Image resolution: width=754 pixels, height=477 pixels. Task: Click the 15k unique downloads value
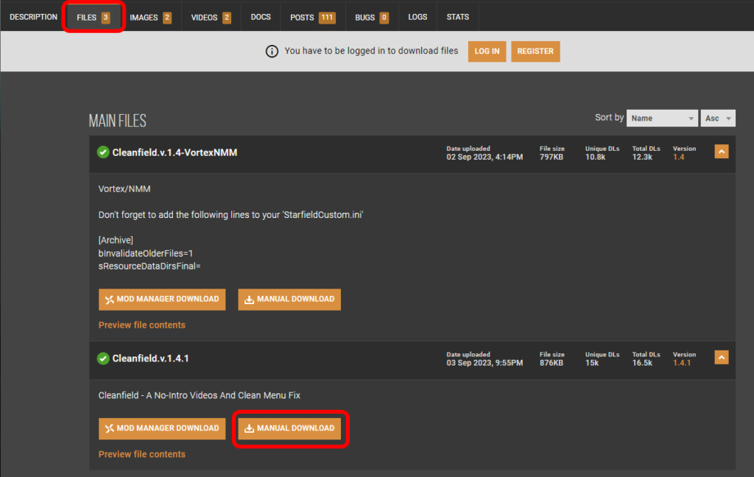point(592,363)
